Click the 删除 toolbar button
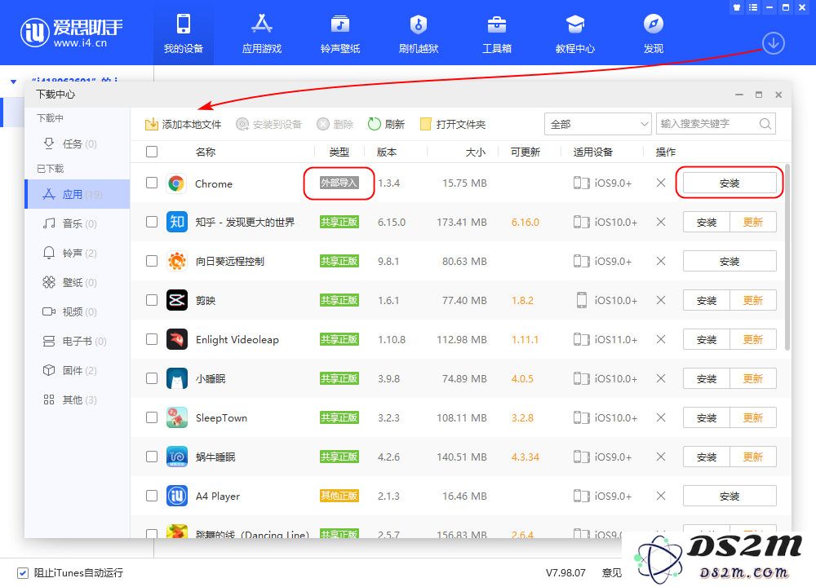 click(335, 124)
